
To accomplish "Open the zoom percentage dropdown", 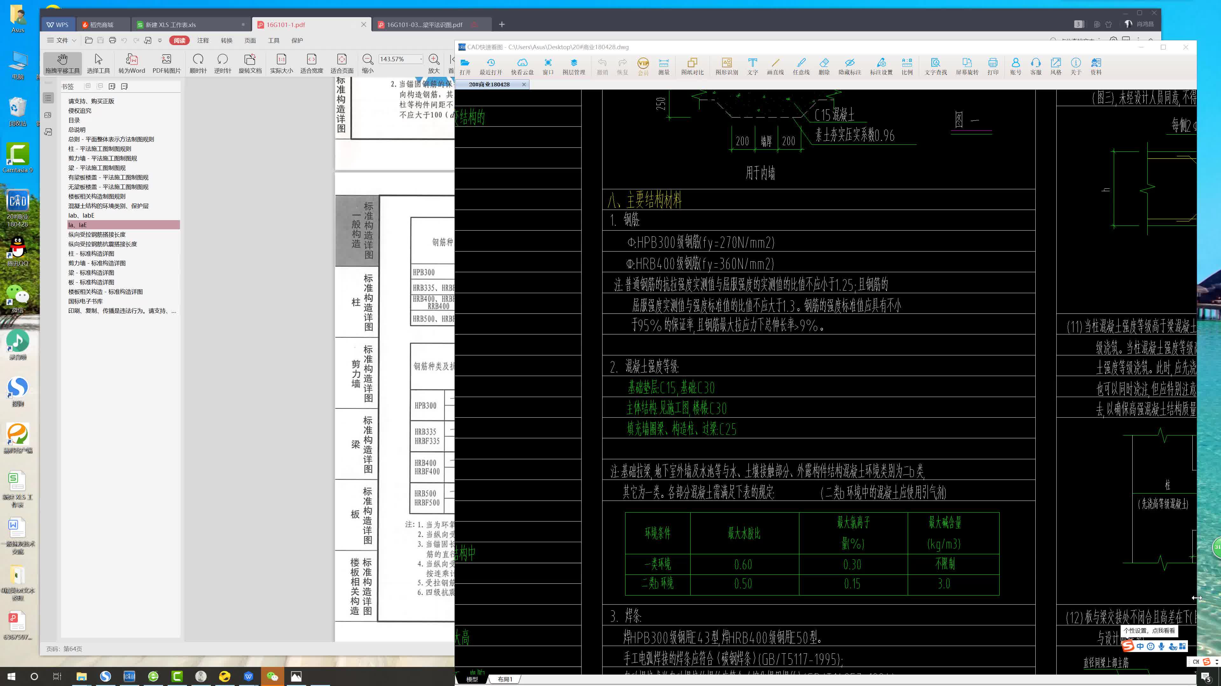I will tap(421, 59).
